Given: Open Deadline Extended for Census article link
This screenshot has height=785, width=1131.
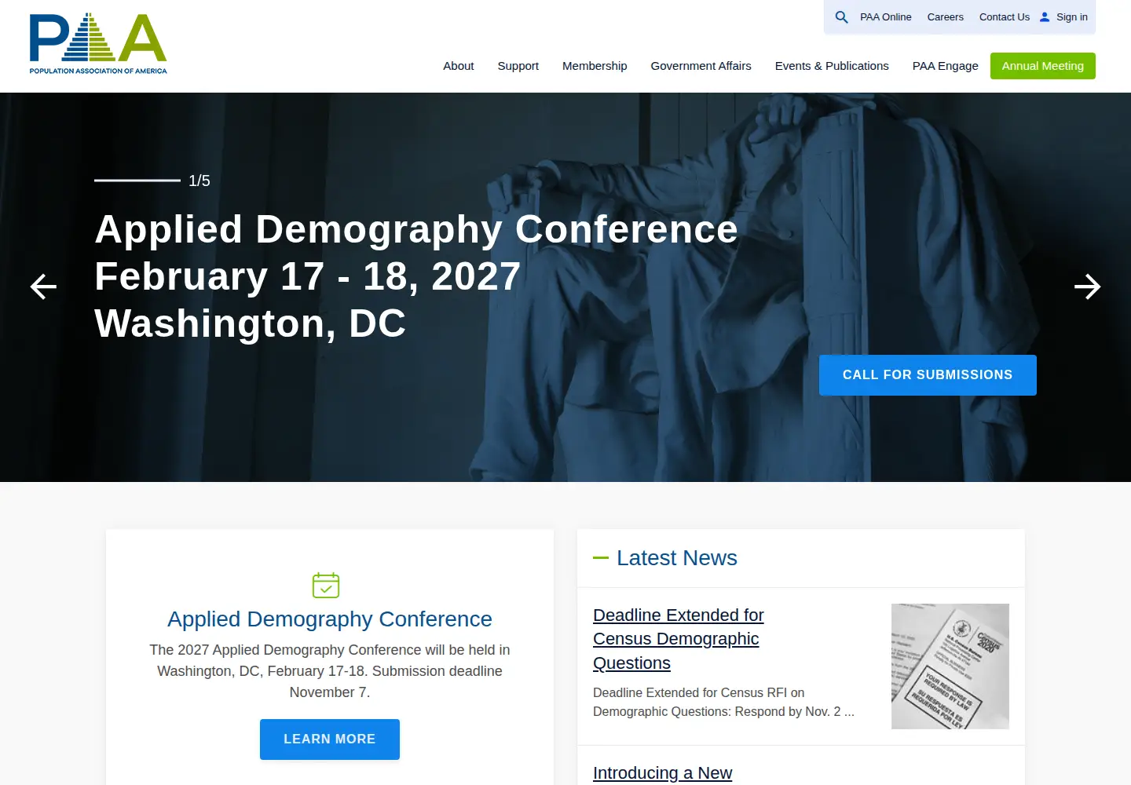Looking at the screenshot, I should tap(679, 639).
